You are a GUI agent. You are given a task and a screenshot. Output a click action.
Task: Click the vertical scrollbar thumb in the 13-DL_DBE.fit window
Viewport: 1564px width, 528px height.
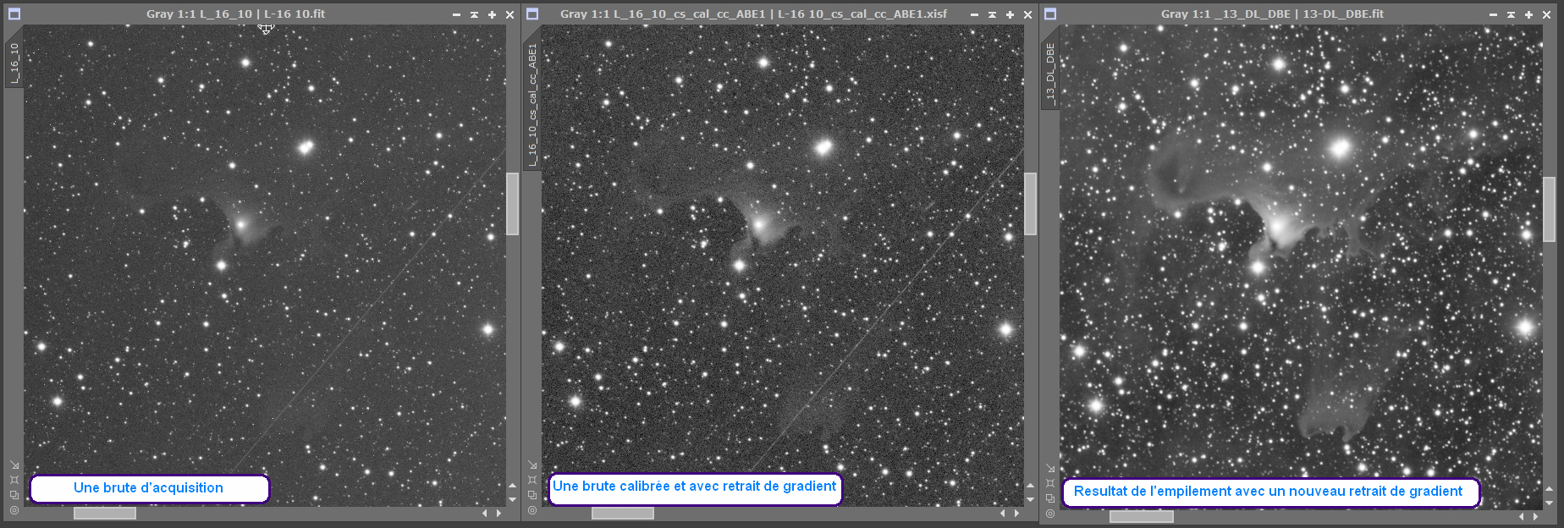[1549, 209]
